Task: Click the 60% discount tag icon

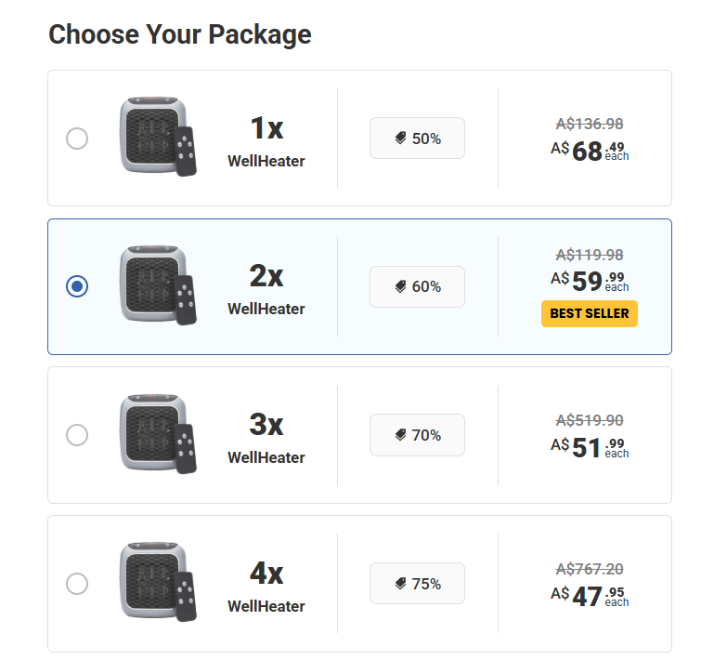Action: (401, 286)
